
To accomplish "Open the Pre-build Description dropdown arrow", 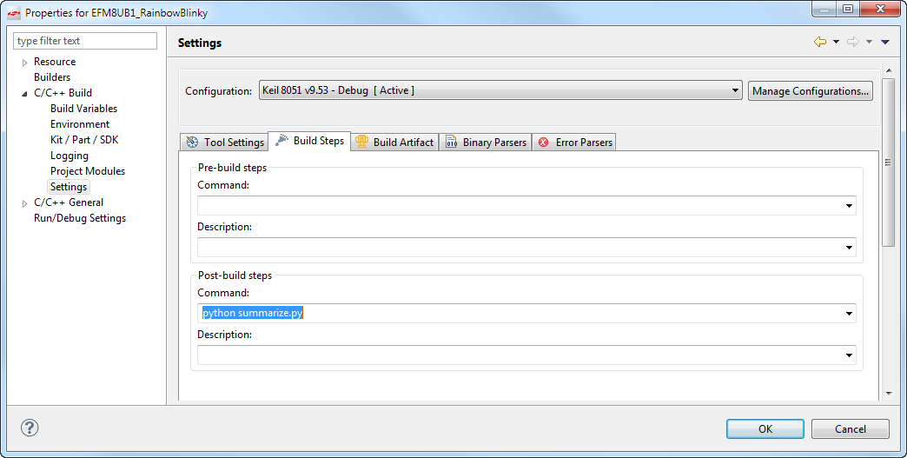I will [849, 248].
